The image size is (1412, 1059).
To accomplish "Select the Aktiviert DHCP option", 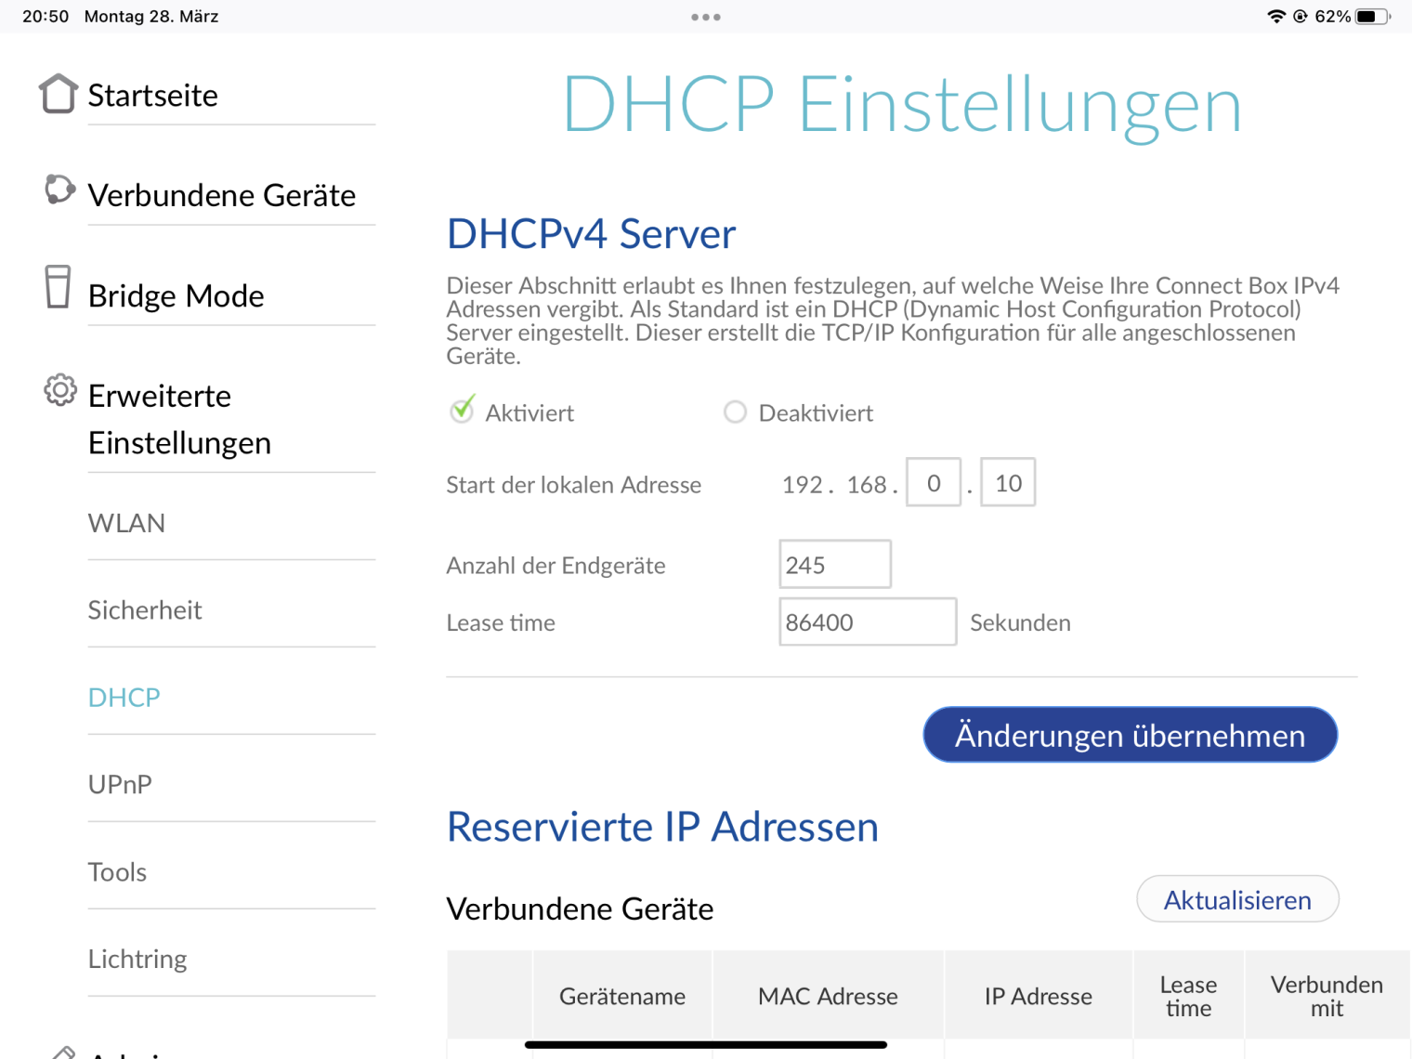I will click(x=462, y=412).
